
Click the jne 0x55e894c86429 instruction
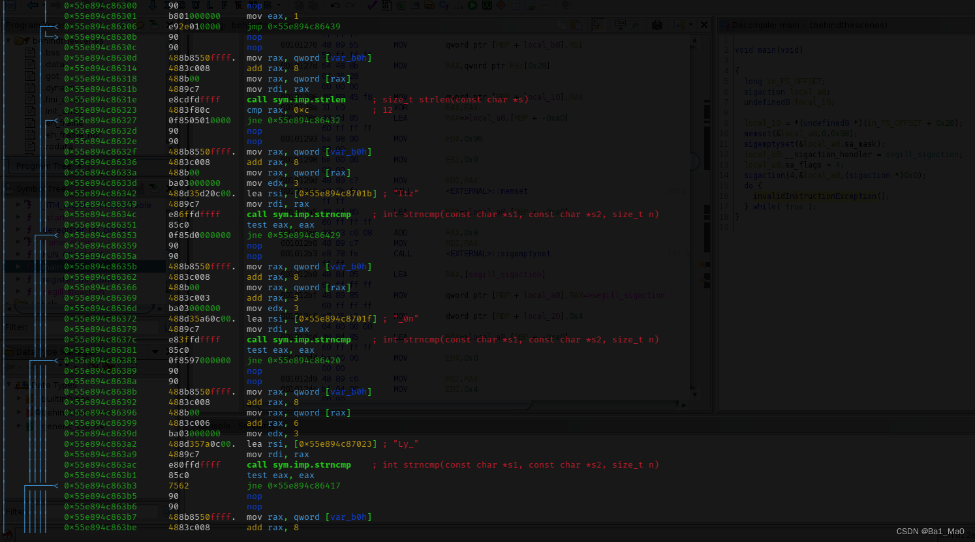[294, 235]
